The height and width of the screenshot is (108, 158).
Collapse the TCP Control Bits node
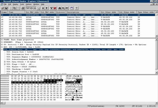(2, 50)
